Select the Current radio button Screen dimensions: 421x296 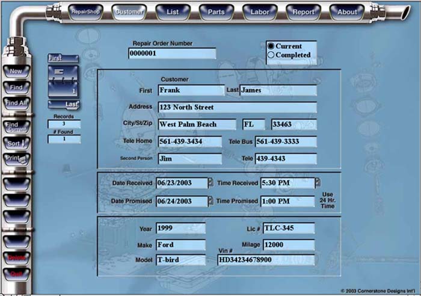[271, 46]
